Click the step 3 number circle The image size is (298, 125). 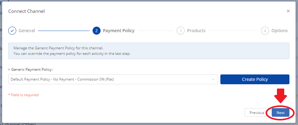[181, 31]
